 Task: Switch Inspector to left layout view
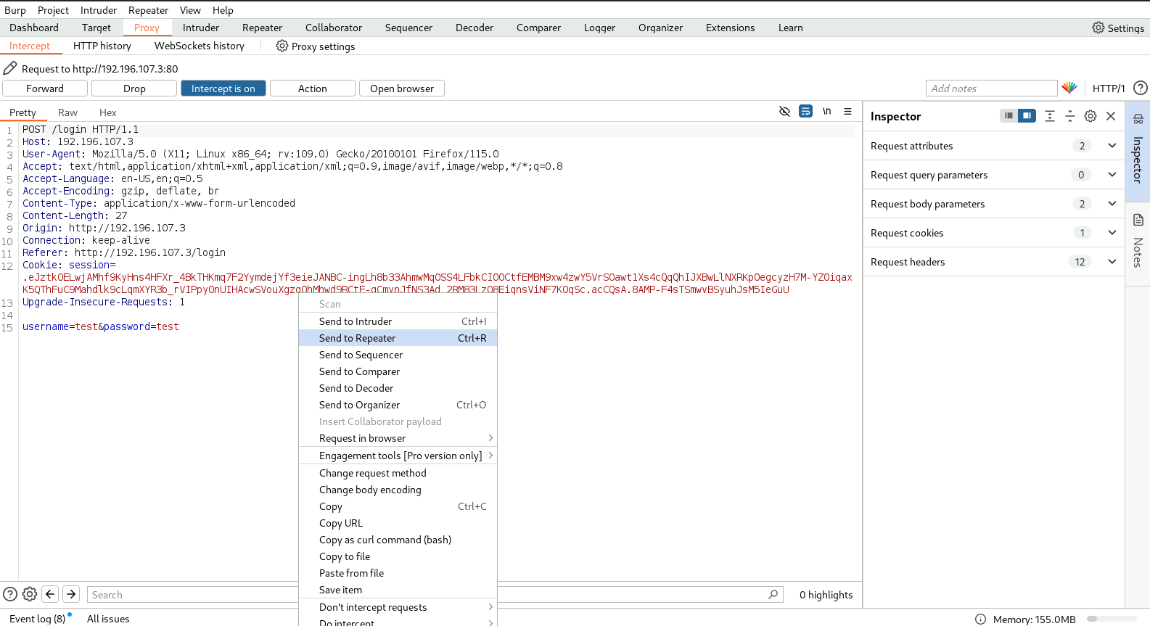pyautogui.click(x=1009, y=116)
